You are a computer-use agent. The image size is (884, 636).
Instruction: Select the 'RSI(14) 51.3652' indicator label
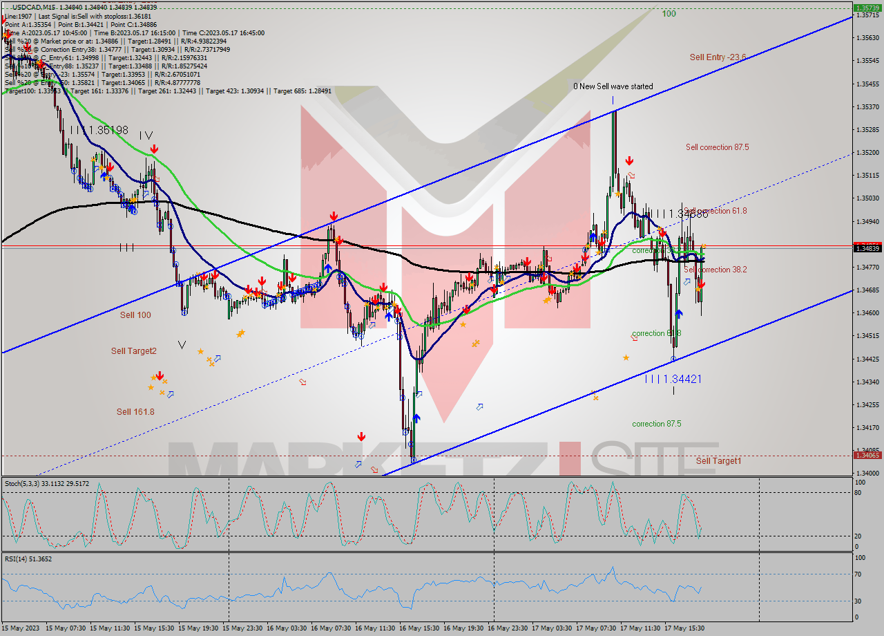(28, 559)
